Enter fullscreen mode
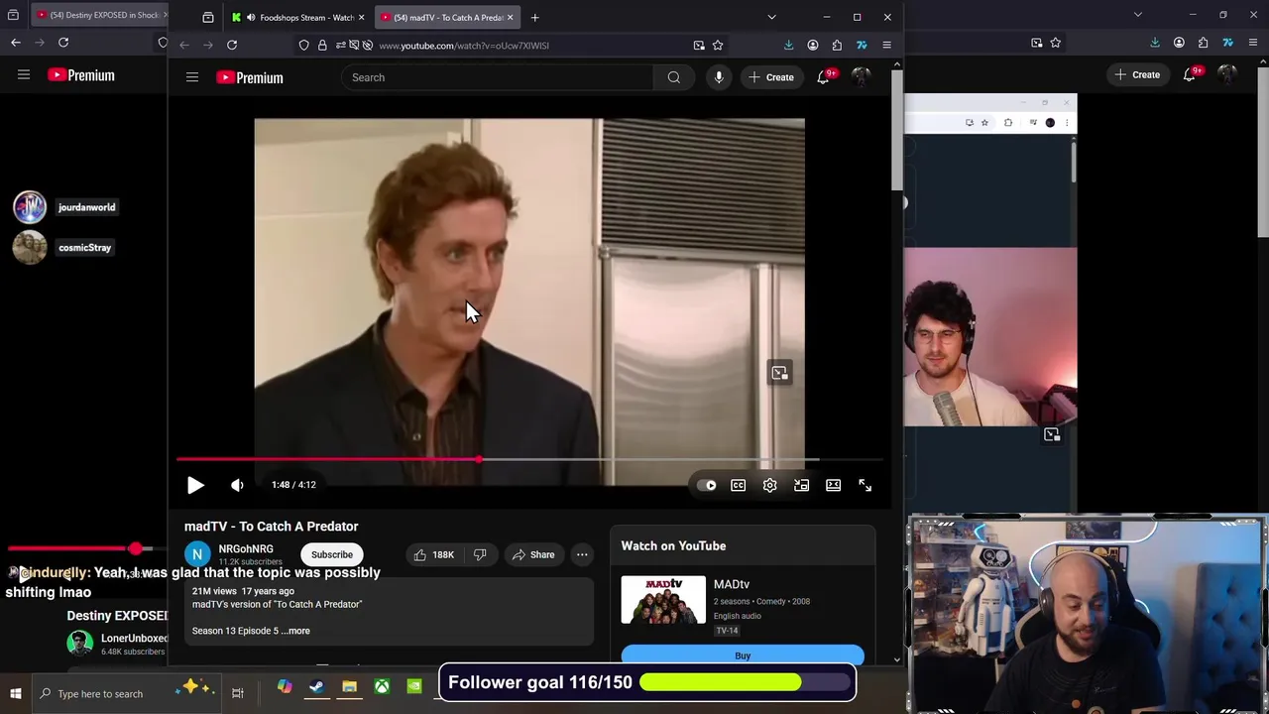This screenshot has width=1269, height=714. pyautogui.click(x=865, y=485)
